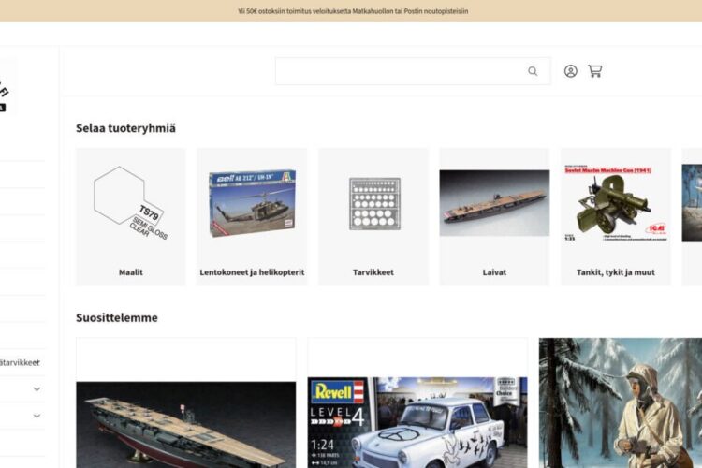Expand the first sidebar chevron below tarvikkeet
702x468 pixels.
pyautogui.click(x=37, y=389)
